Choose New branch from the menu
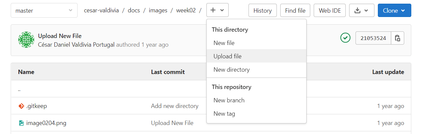The width and height of the screenshot is (424, 134). (229, 100)
